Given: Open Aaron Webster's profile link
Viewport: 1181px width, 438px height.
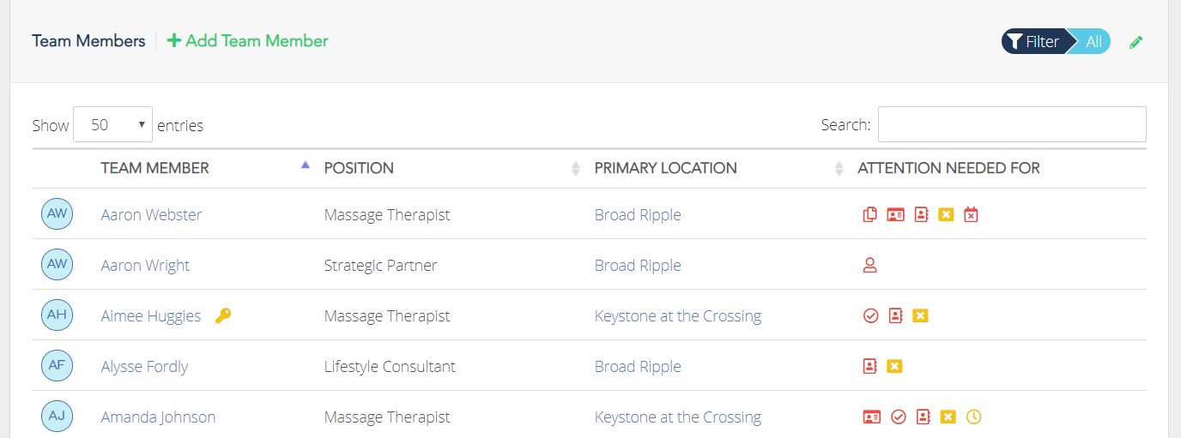Looking at the screenshot, I should (x=151, y=214).
